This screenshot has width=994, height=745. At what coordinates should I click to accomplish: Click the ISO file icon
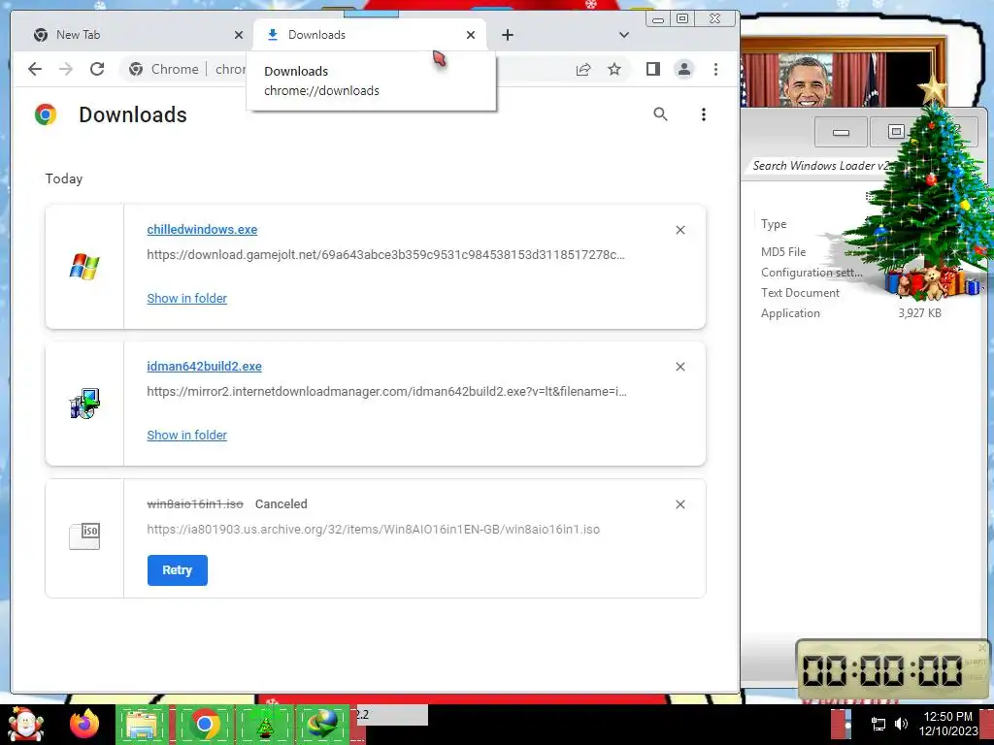[x=84, y=535]
